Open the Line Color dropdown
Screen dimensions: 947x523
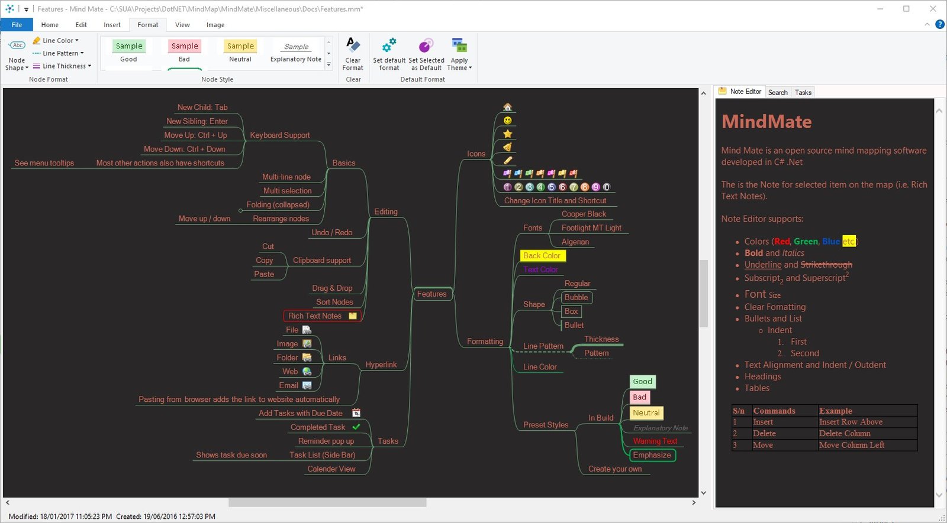[56, 40]
